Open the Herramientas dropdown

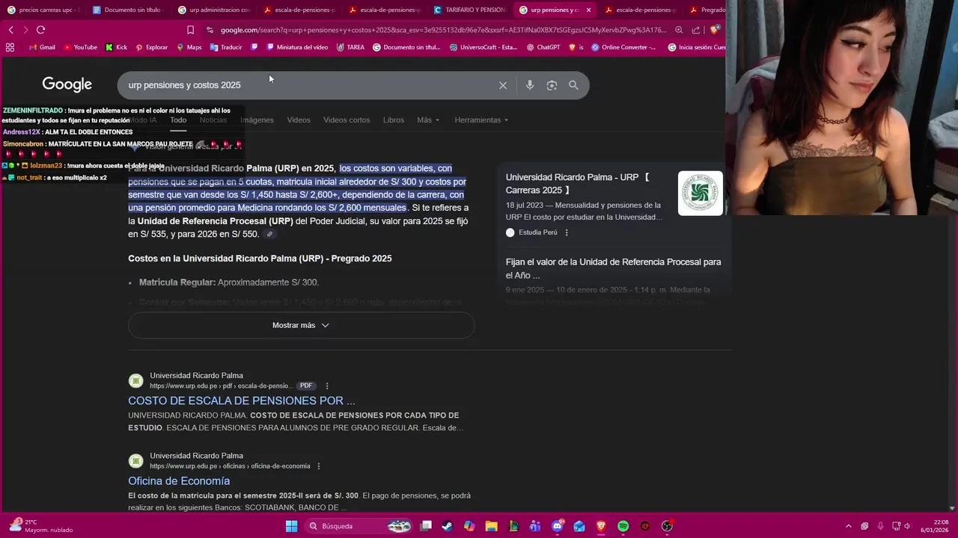[481, 120]
